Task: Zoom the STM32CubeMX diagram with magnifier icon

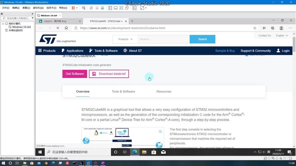Action: tap(160, 132)
